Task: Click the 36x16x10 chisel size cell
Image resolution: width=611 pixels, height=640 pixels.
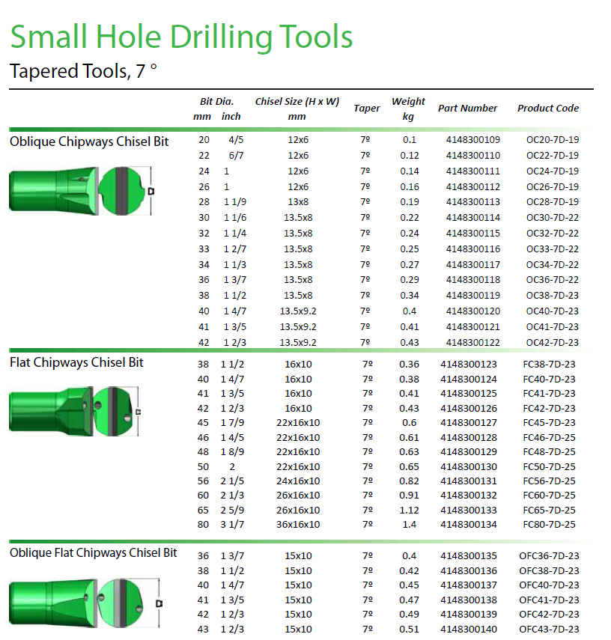Action: [298, 525]
